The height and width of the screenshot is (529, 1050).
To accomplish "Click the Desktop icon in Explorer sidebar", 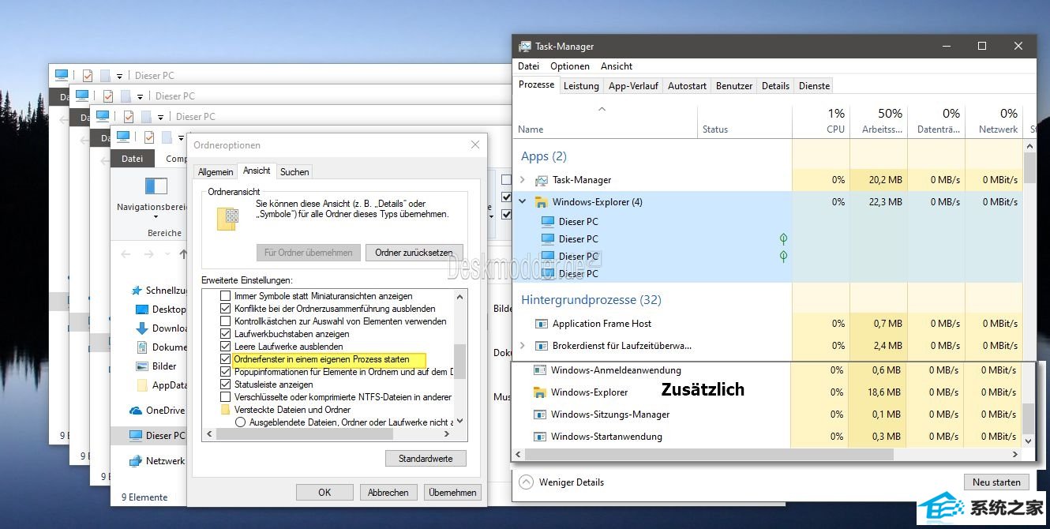I will 142,310.
